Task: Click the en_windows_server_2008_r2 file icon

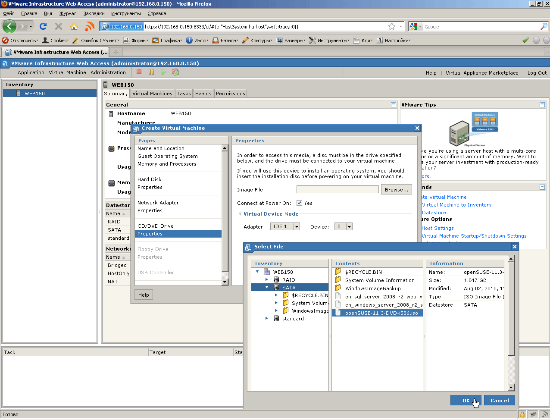Action: [338, 304]
